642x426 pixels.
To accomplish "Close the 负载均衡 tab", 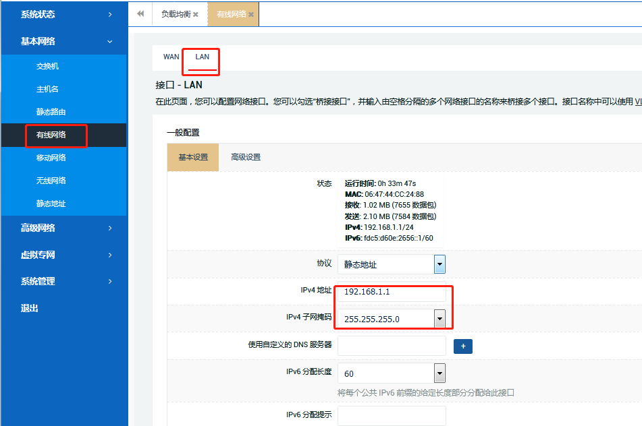I will (x=196, y=13).
